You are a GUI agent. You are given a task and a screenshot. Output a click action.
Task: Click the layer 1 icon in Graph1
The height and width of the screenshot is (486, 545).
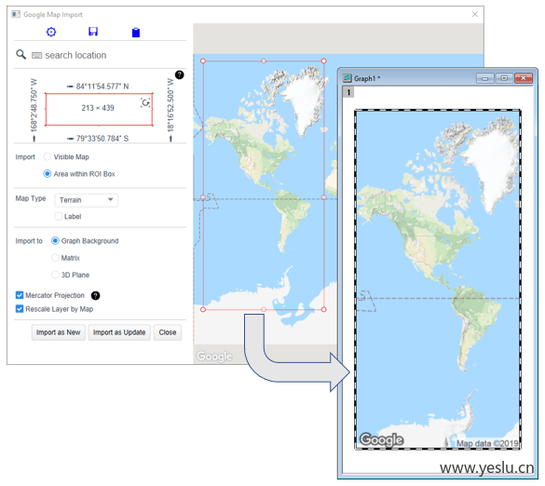click(x=348, y=92)
